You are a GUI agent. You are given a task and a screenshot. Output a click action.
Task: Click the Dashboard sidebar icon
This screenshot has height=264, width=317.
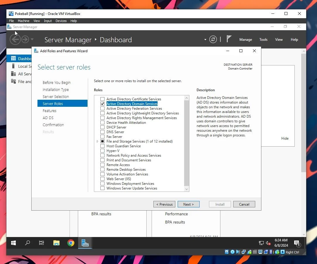point(13,59)
